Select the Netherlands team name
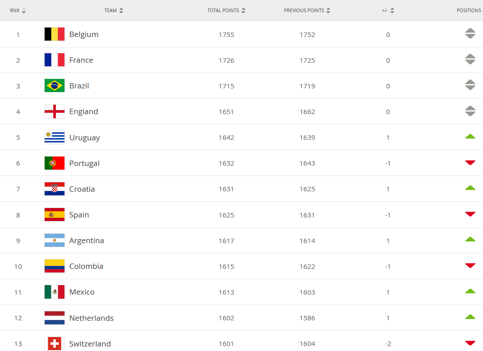The width and height of the screenshot is (483, 351). click(x=91, y=318)
